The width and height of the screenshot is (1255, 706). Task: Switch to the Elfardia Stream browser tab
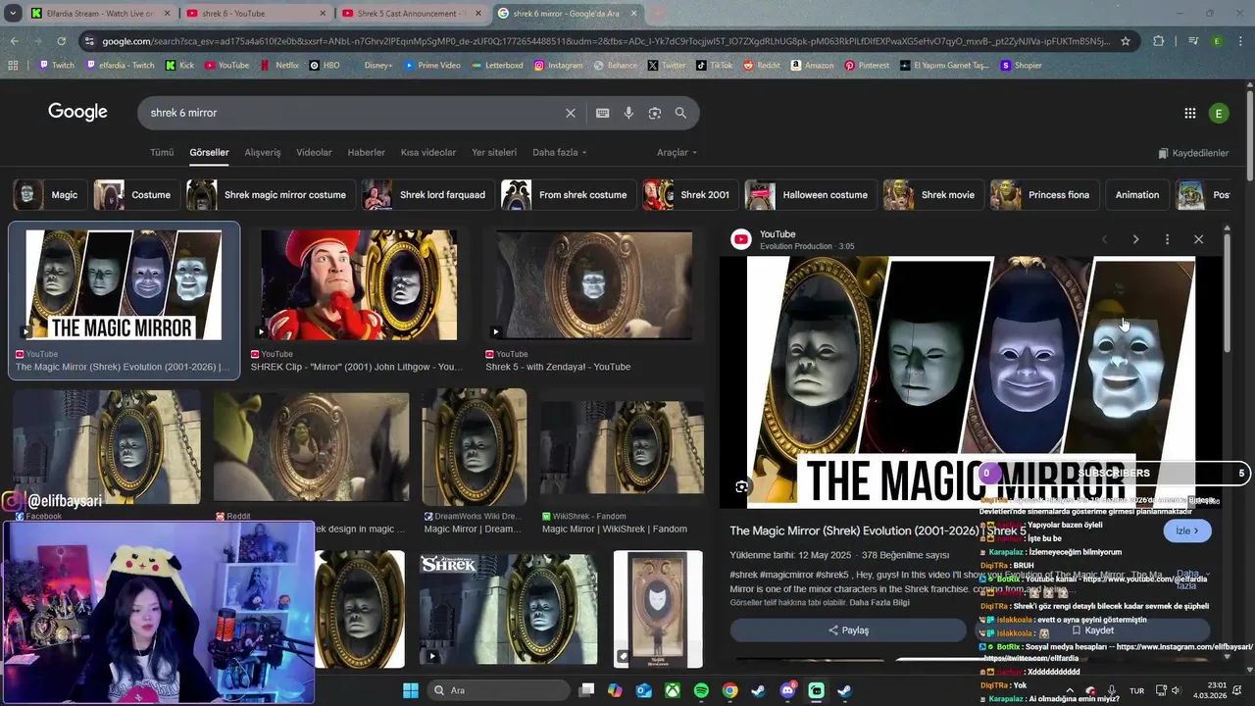[100, 14]
